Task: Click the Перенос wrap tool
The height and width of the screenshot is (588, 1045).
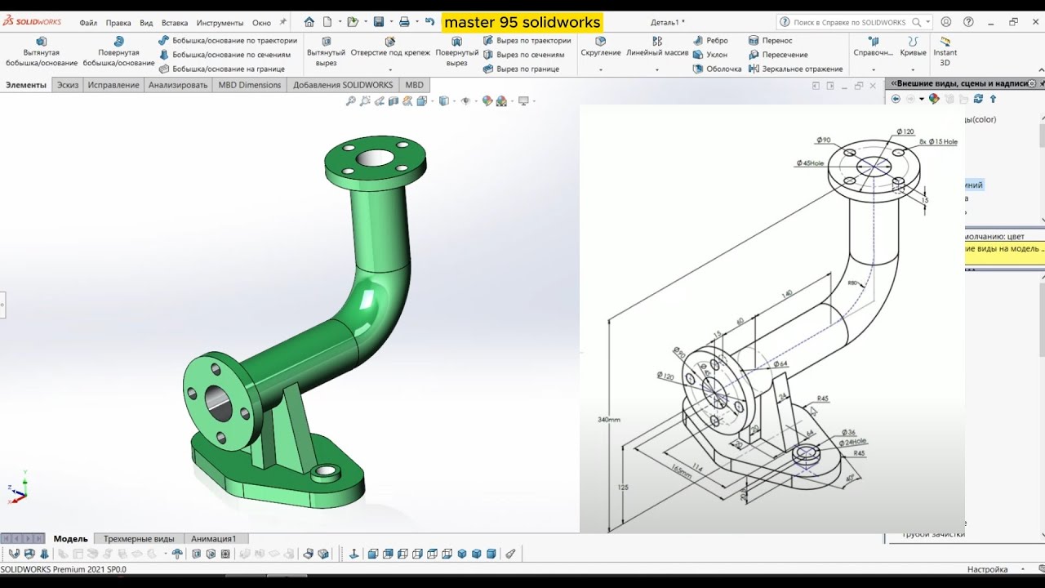Action: point(770,40)
